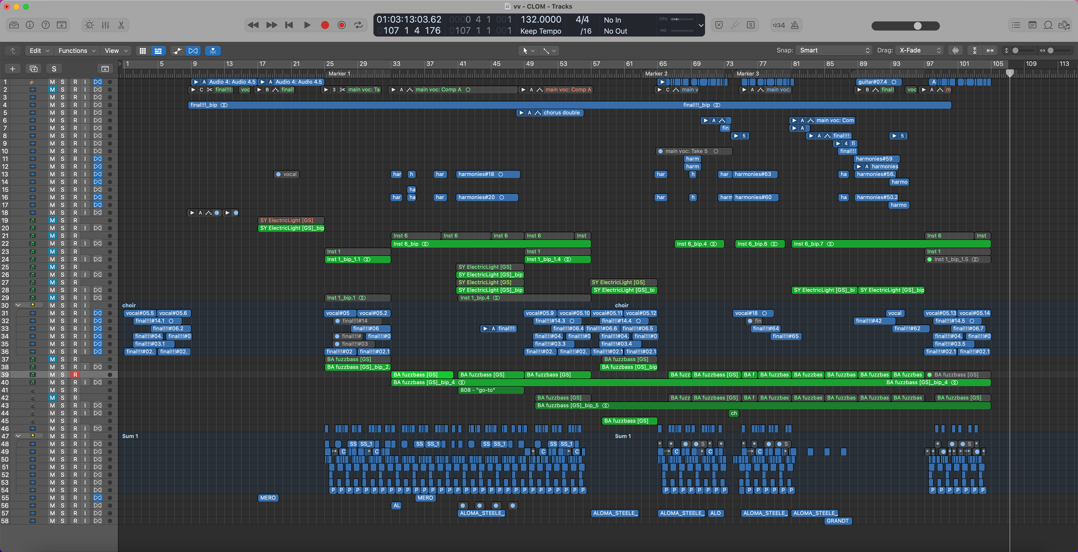Viewport: 1078px width, 552px height.
Task: Open the Mixer from the control bar
Action: tap(106, 25)
